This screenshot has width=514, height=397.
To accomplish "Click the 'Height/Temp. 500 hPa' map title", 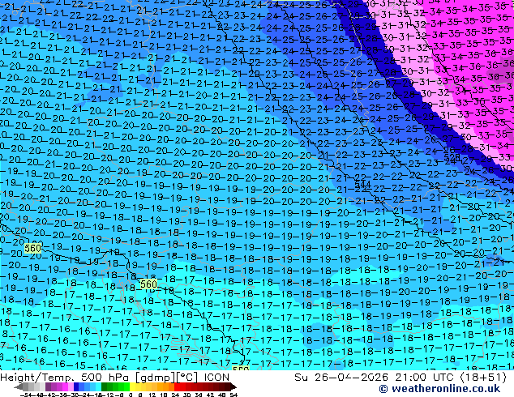I will pyautogui.click(x=65, y=378).
